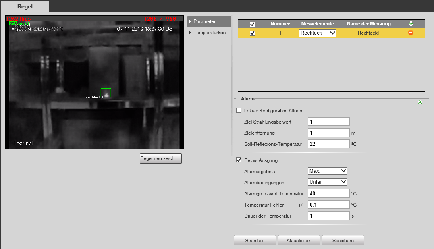
Task: Toggle the header select-all checkbox
Action: (252, 24)
